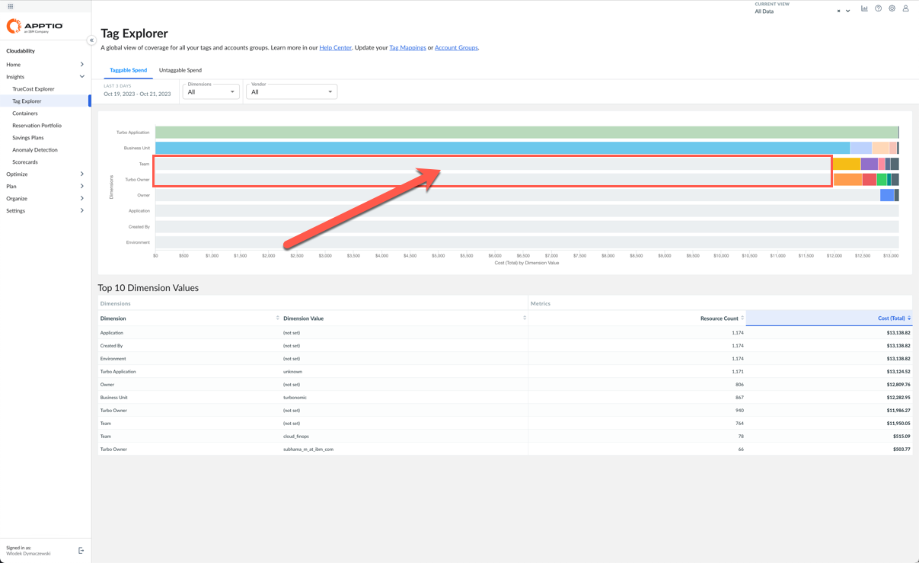Image resolution: width=919 pixels, height=563 pixels.
Task: Click the 'Application' dimension table cell
Action: (112, 333)
